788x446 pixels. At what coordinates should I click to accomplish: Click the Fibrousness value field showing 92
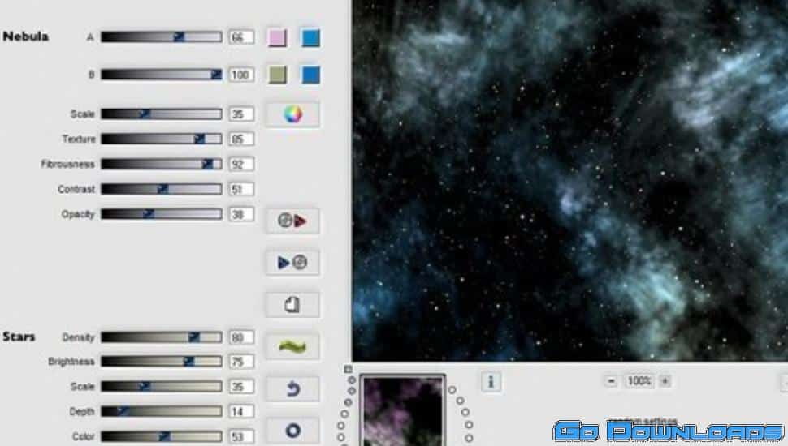[240, 165]
